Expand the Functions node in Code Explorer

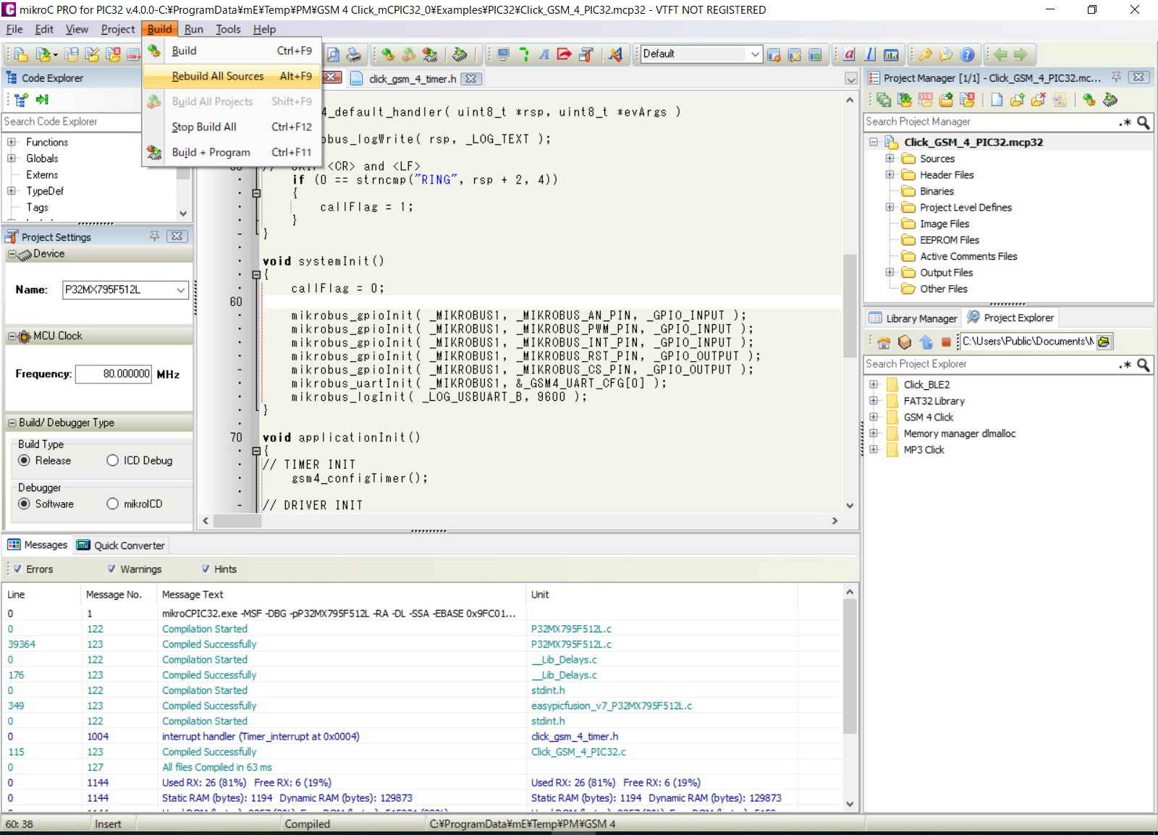click(12, 143)
